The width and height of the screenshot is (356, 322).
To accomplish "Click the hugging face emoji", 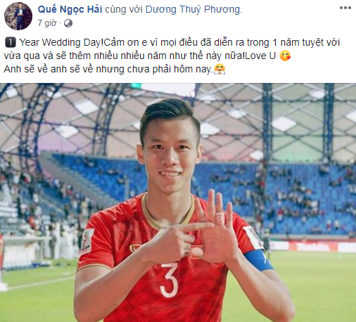I will click(220, 69).
